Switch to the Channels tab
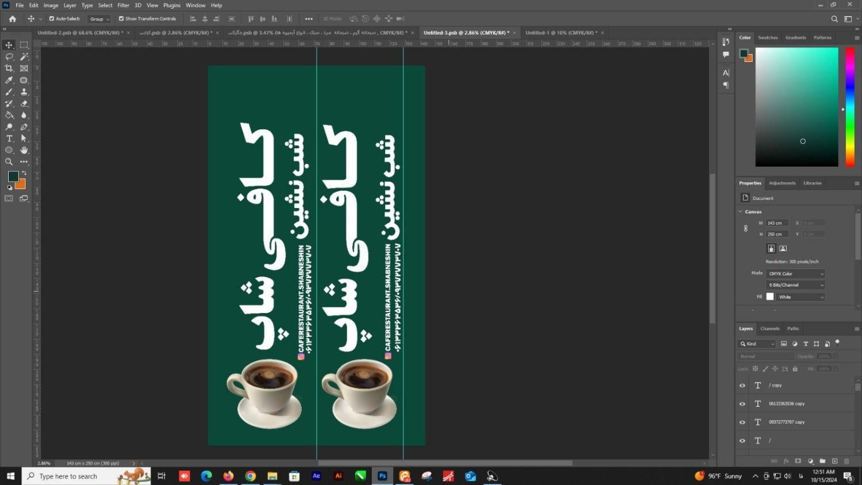862x485 pixels. tap(769, 329)
